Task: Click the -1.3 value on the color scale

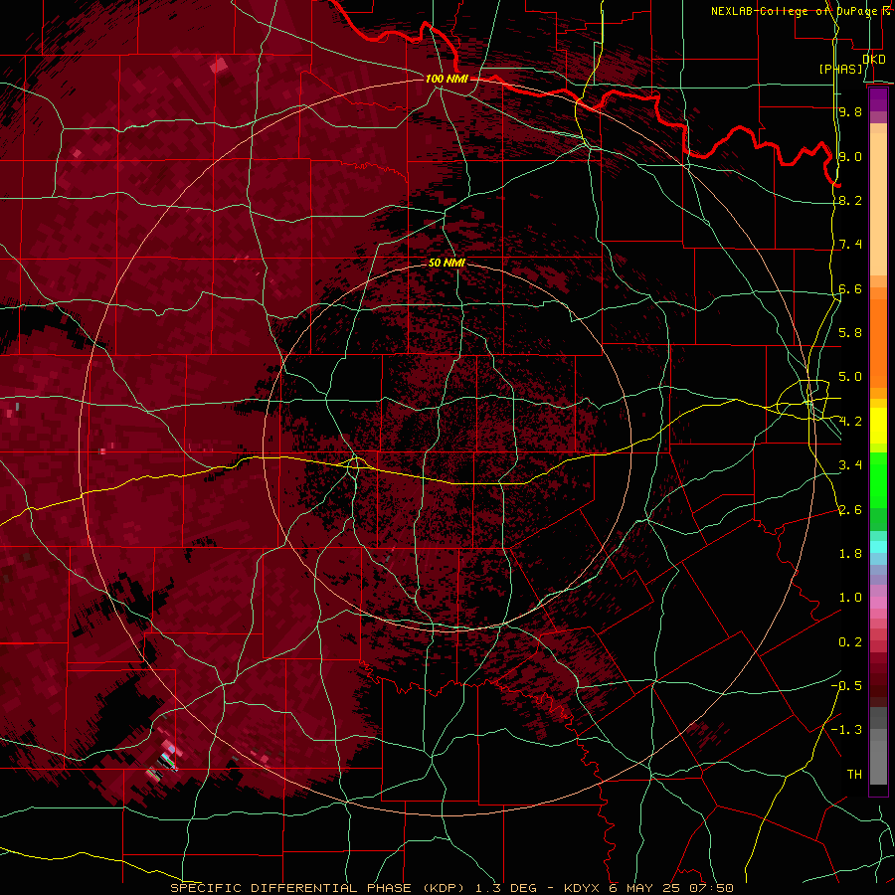Action: [846, 730]
